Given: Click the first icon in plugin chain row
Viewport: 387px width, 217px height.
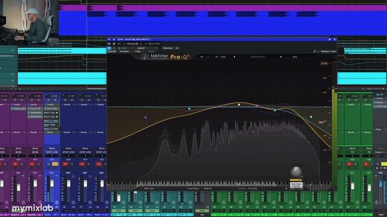Looking at the screenshot, I should (109, 44).
